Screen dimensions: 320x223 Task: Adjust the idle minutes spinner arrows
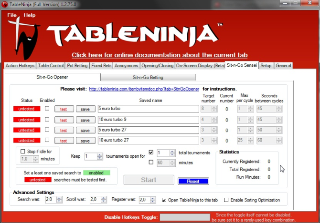tap(35, 159)
